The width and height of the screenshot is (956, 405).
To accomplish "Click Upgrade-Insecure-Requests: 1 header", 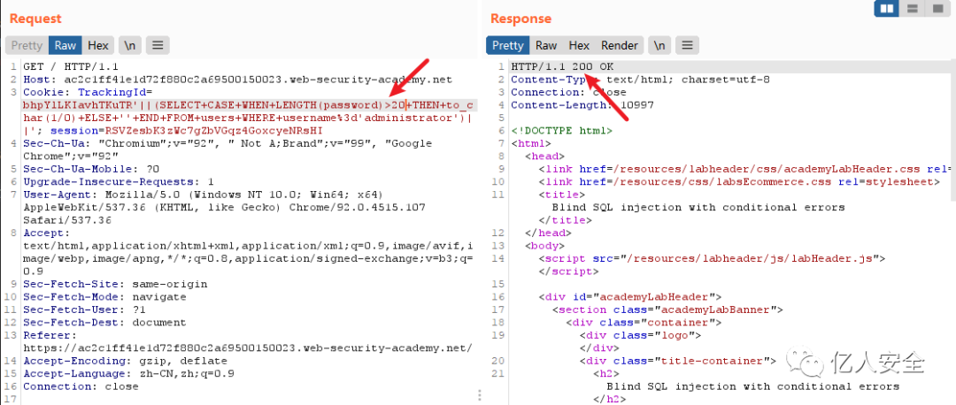I will click(119, 181).
